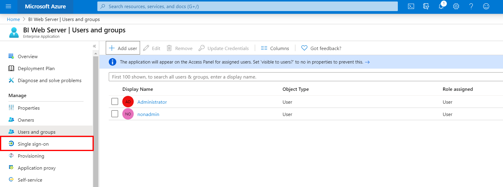
Task: Click the Single sign-on arrow icon
Action: tap(11, 144)
